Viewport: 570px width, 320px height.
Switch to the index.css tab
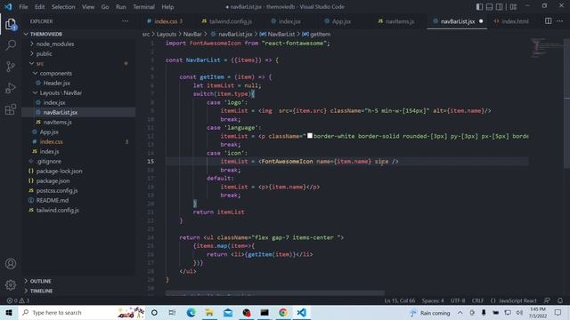(x=166, y=21)
